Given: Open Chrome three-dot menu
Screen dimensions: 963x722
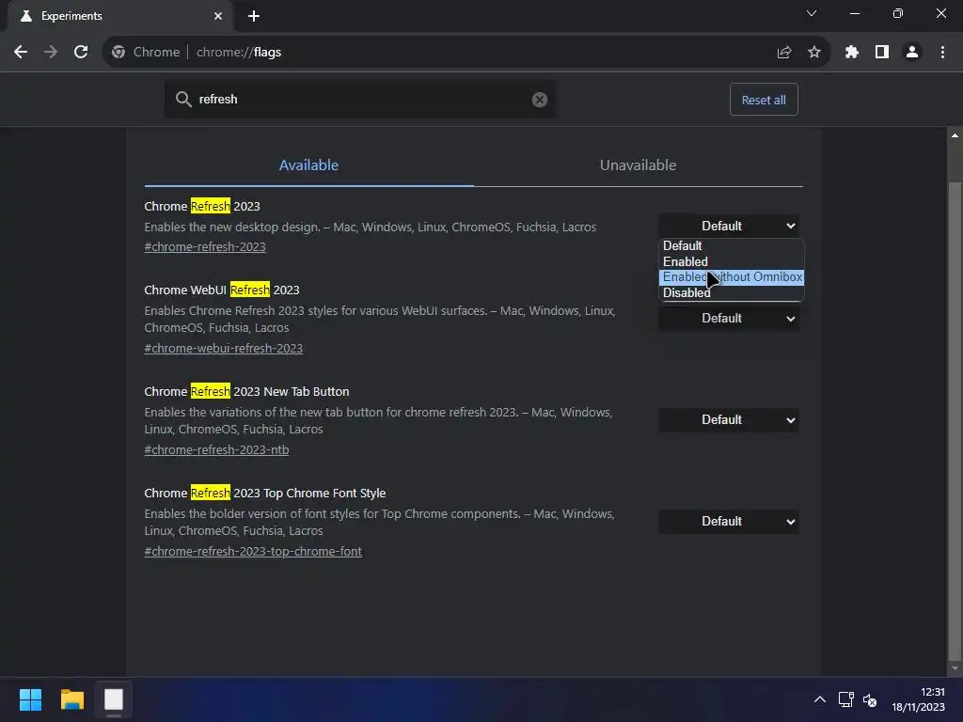Looking at the screenshot, I should click(x=942, y=53).
